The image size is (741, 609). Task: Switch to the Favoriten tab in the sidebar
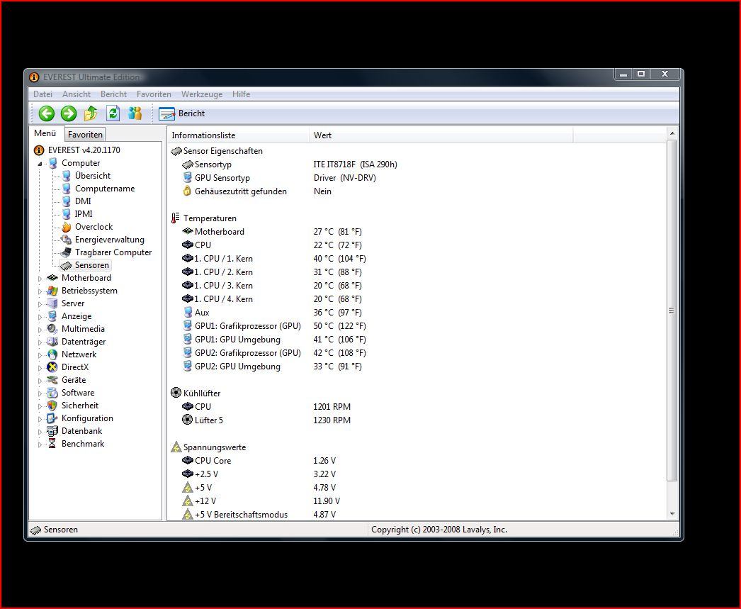click(85, 134)
